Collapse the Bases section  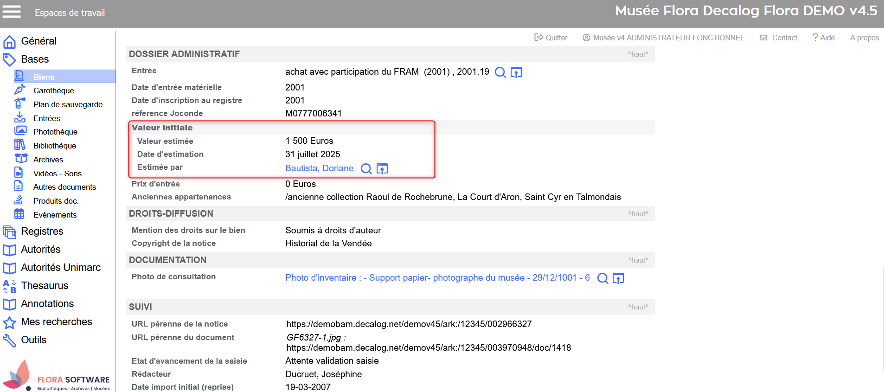tap(35, 59)
